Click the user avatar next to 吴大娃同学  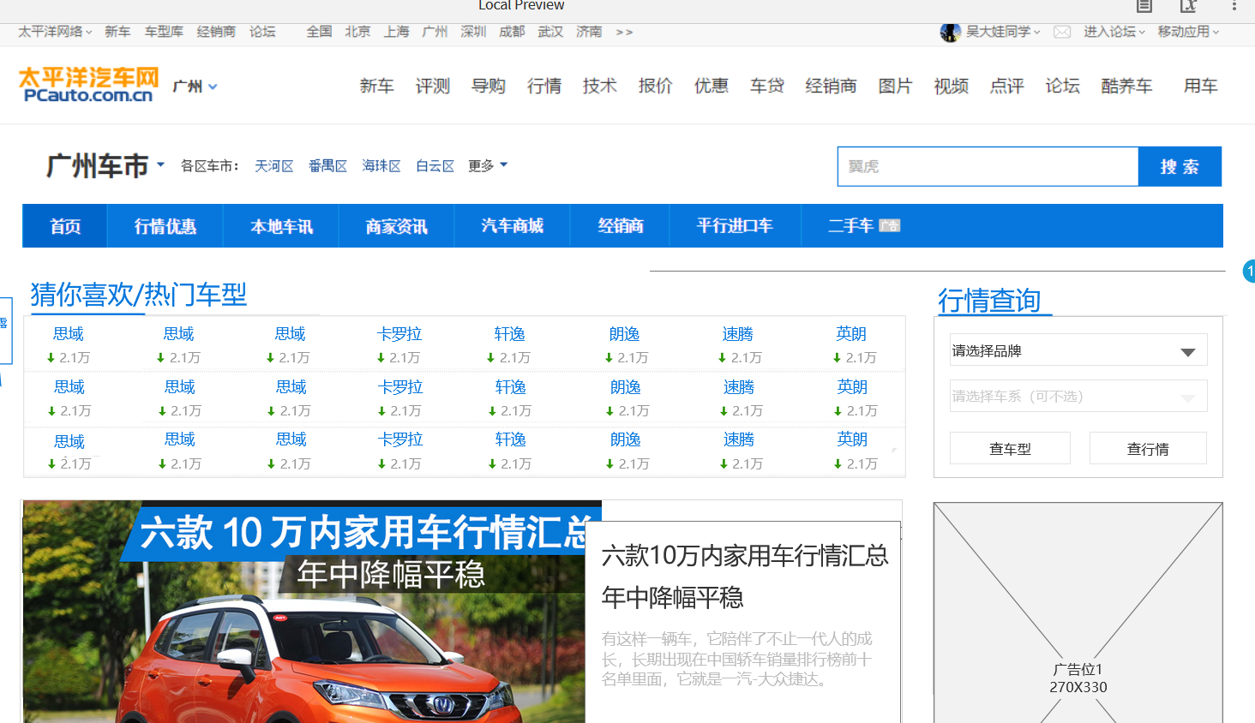tap(950, 33)
